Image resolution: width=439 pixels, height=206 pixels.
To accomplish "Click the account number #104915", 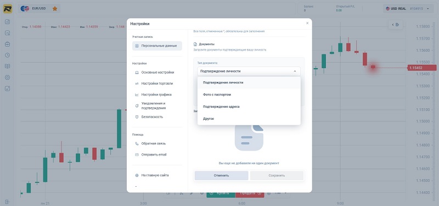I will (x=416, y=9).
